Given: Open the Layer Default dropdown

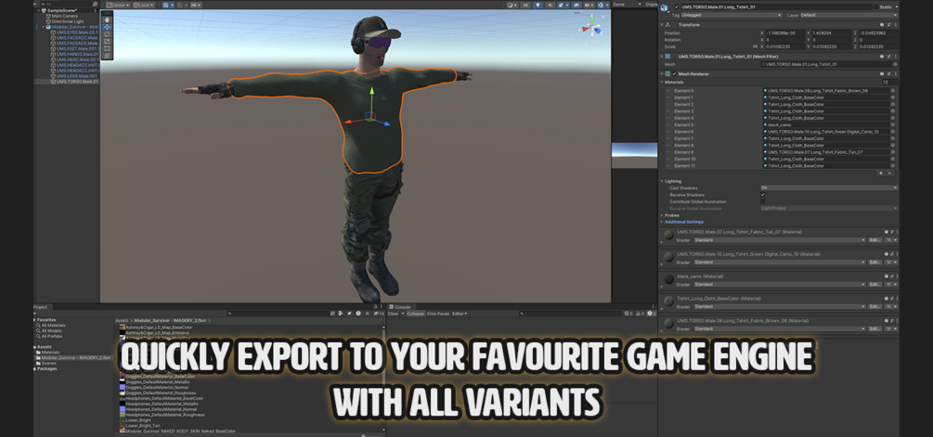Looking at the screenshot, I should (x=849, y=15).
